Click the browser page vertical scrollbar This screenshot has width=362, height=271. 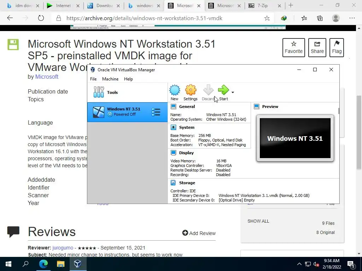point(359,133)
